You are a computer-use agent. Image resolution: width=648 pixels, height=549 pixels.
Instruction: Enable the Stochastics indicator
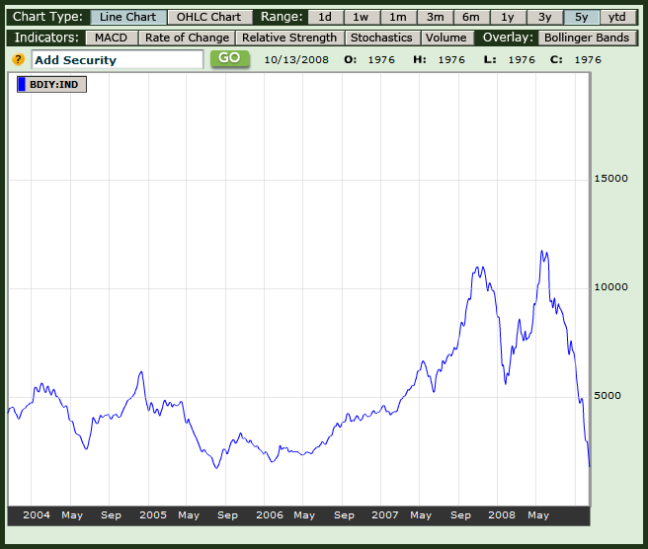pos(381,38)
